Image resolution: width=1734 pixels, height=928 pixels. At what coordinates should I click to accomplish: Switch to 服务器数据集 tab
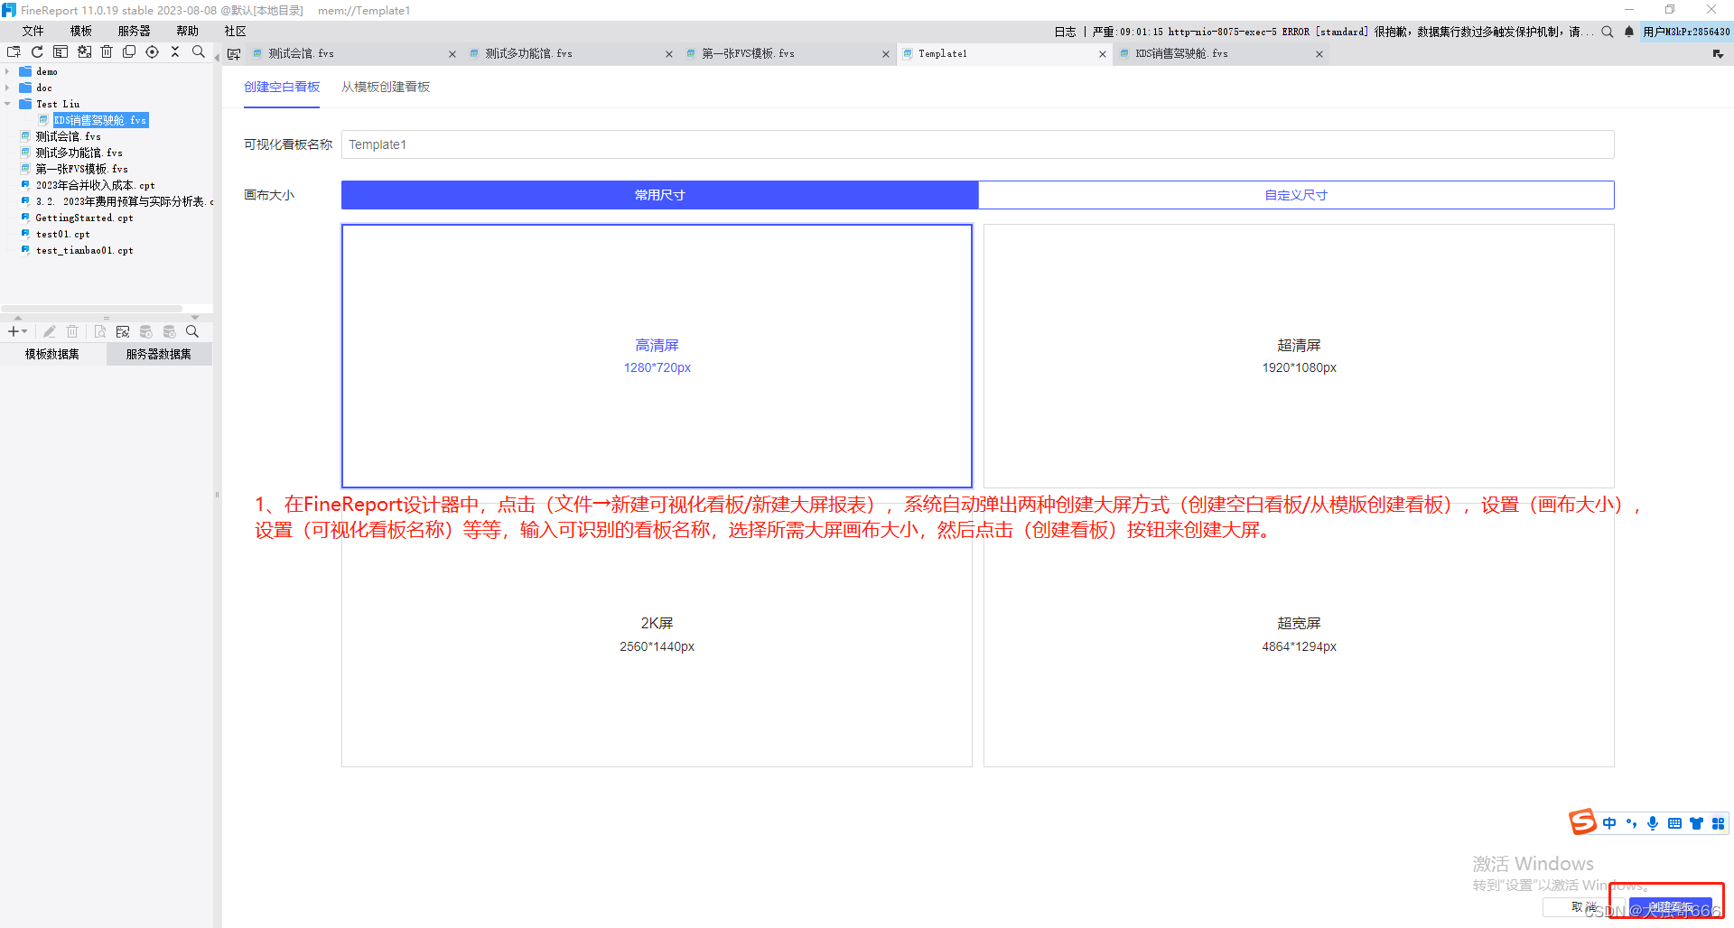click(x=159, y=355)
